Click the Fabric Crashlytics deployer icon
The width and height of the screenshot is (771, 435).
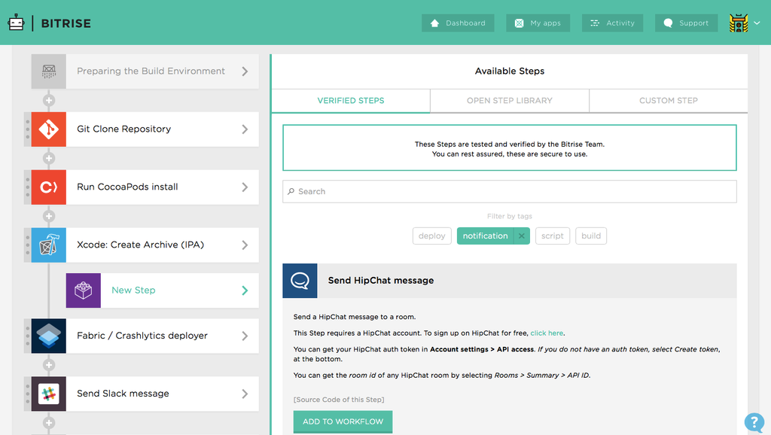[x=49, y=336]
